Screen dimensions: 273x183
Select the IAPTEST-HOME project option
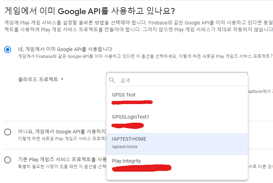pos(177,144)
